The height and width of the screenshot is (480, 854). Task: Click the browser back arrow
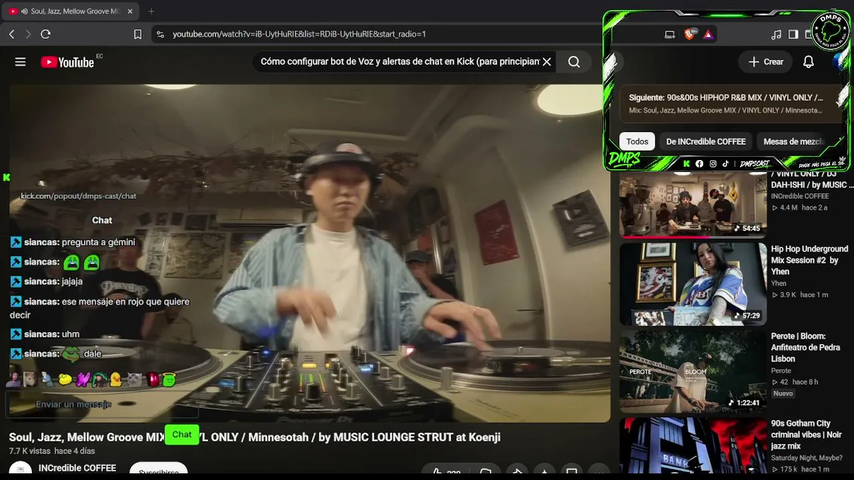[12, 34]
